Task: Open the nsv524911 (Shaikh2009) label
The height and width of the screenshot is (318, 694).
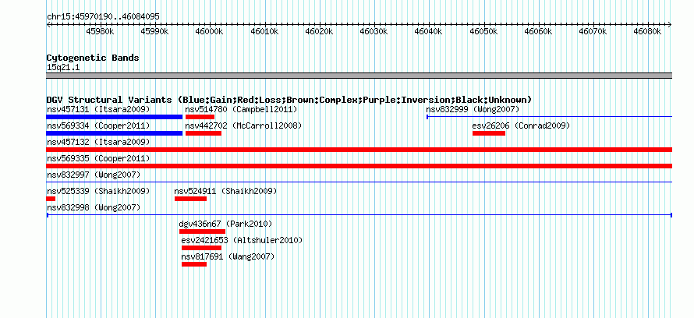Action: [x=225, y=191]
